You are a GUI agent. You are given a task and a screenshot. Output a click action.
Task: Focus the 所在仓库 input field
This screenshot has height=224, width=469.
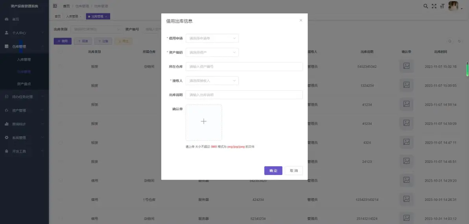(244, 67)
